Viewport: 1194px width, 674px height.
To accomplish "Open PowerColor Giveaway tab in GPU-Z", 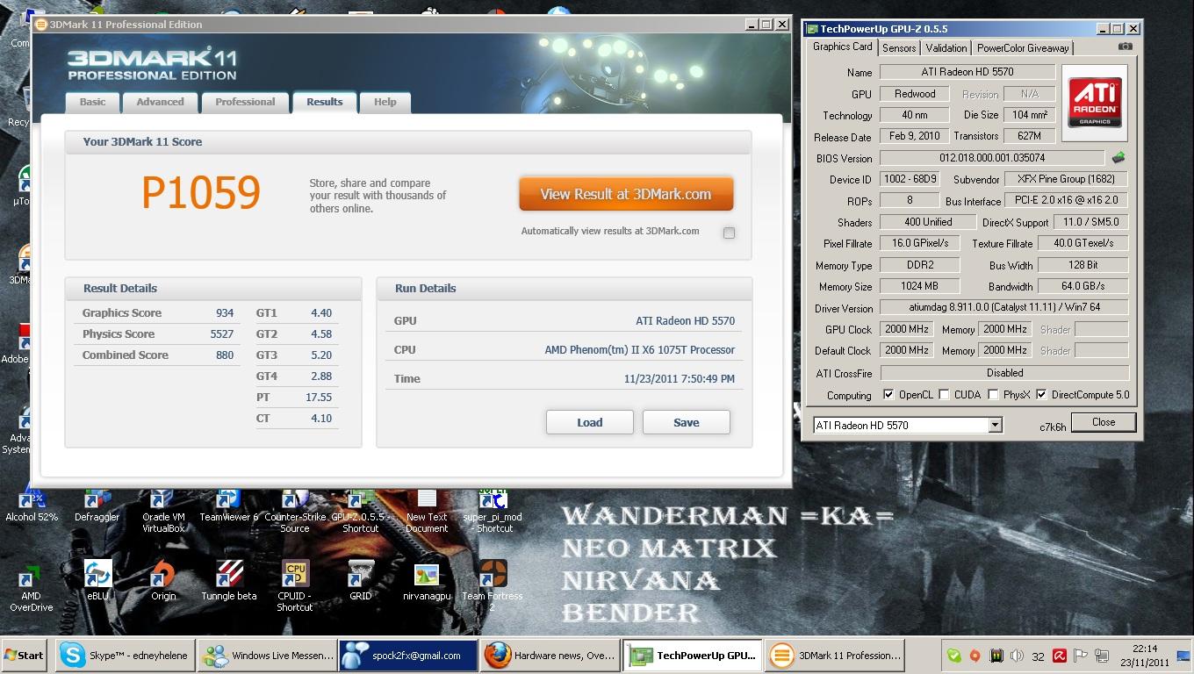I will pyautogui.click(x=1023, y=48).
